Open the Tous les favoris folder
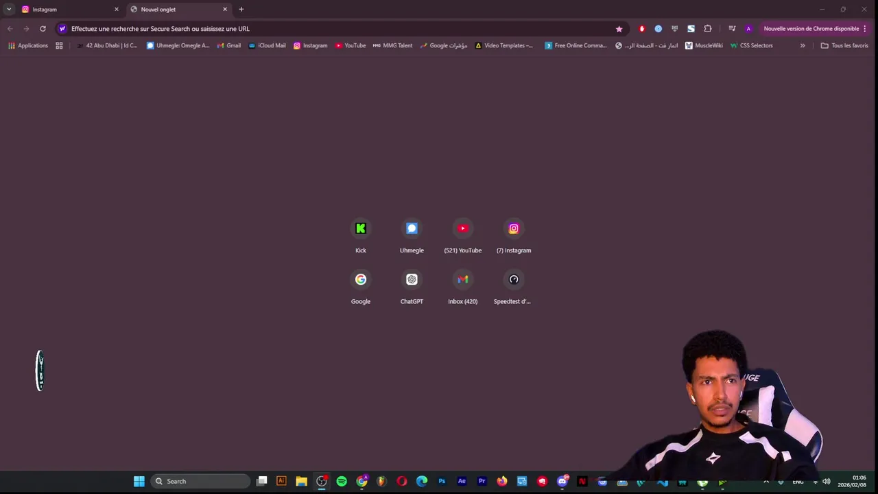Screen dimensions: 878x494 click(x=844, y=45)
